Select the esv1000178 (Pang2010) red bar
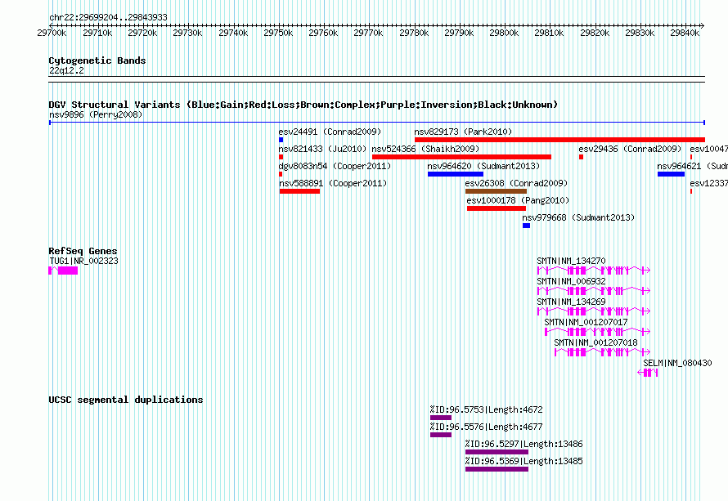728x501 pixels. pyautogui.click(x=497, y=208)
